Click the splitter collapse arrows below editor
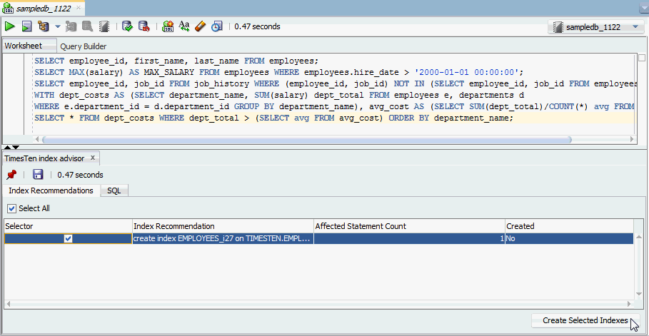The width and height of the screenshot is (649, 336). coord(11,147)
